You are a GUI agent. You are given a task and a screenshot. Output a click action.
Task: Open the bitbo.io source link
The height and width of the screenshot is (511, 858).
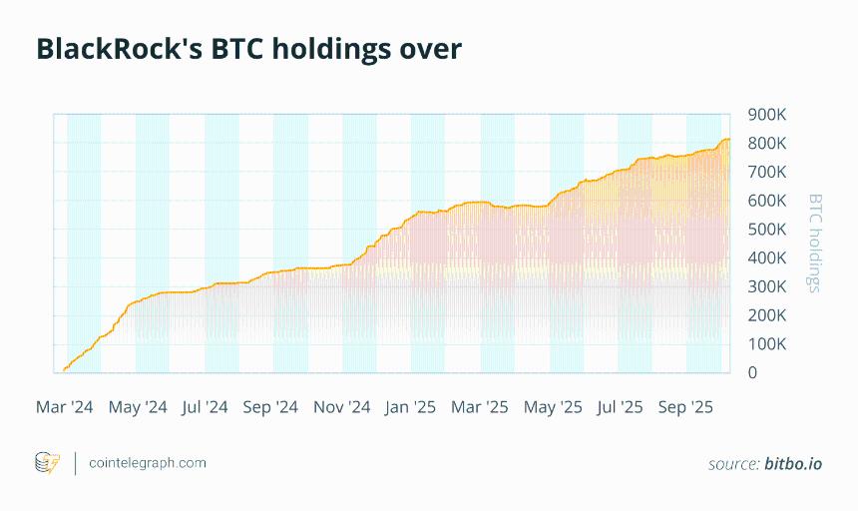pos(794,463)
